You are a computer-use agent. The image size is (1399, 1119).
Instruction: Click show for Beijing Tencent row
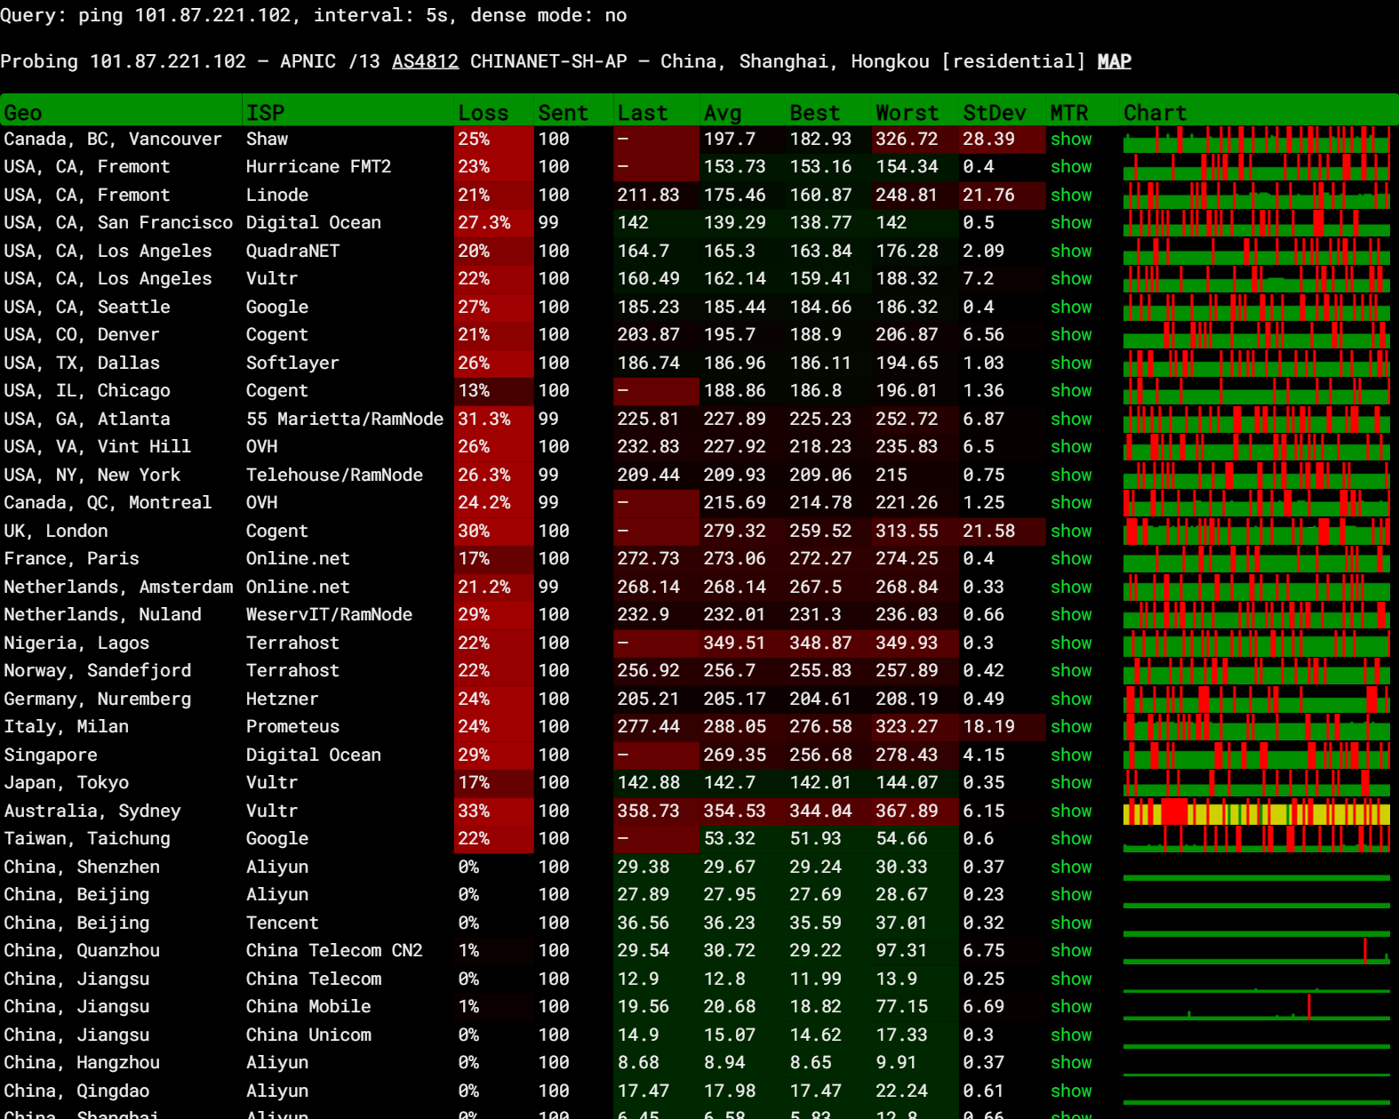(1071, 923)
